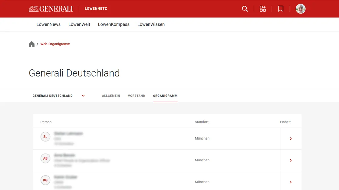Open details for the first München person row
This screenshot has height=190, width=339.
pos(291,138)
